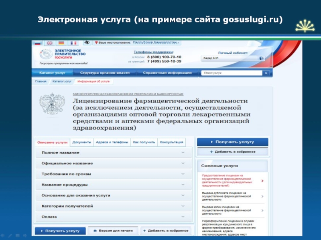Select the Russian flag language icon

37,43
